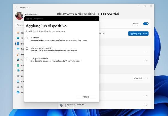Screen dimensions: 168x116
Task: Open Rete wifi icon in sidebar
Action: pos(18,49)
